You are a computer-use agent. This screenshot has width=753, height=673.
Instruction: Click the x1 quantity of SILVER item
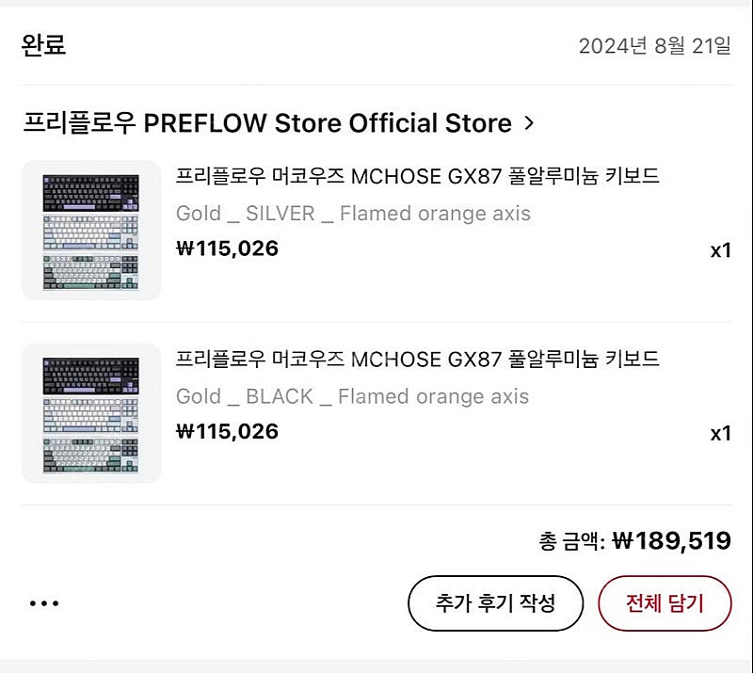tap(720, 250)
